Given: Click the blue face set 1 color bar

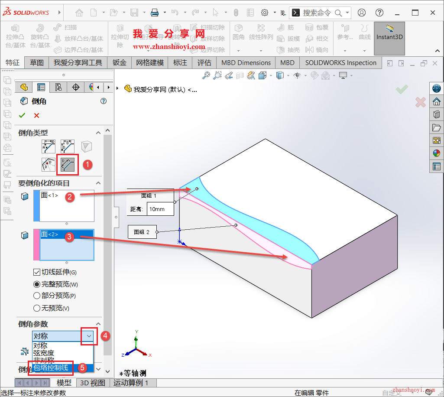Looking at the screenshot, I should (36, 206).
